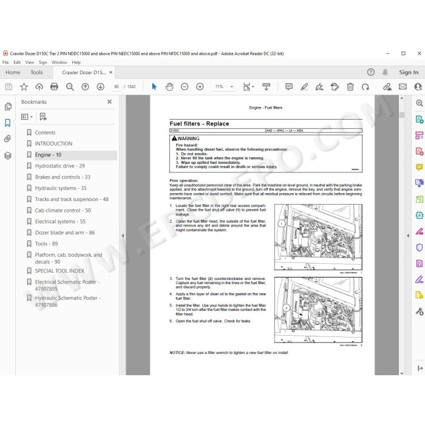Viewport: 425px width, 425px height.
Task: Open INTRODUCTION bookmark
Action: coord(53,144)
